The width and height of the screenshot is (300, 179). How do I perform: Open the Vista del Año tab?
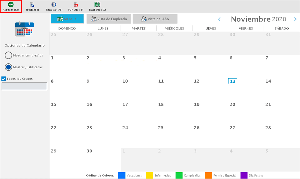(x=155, y=19)
